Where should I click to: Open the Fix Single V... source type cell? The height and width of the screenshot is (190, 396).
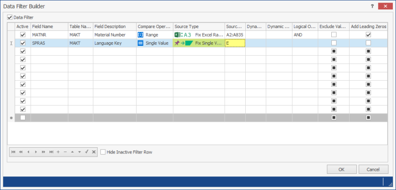tap(199, 43)
